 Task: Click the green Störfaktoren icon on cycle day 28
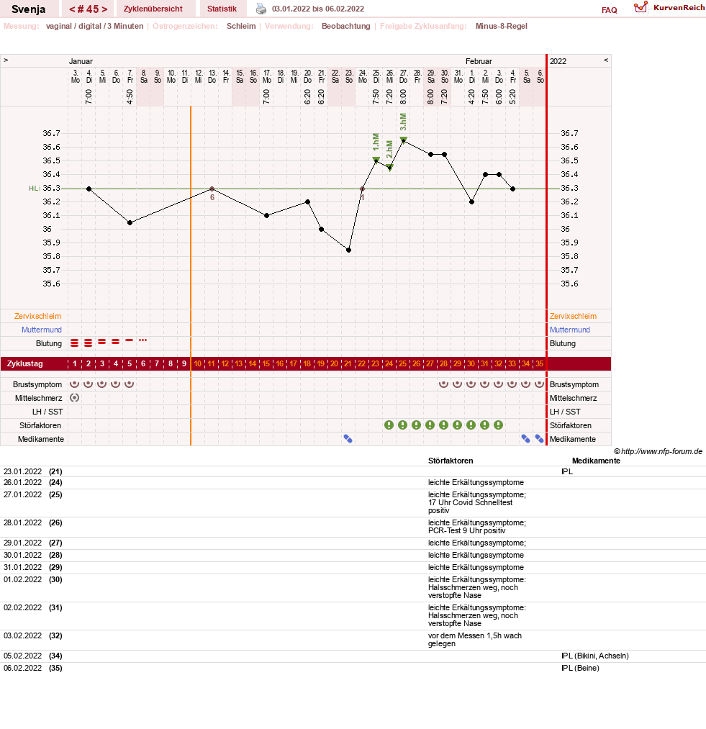(x=444, y=425)
